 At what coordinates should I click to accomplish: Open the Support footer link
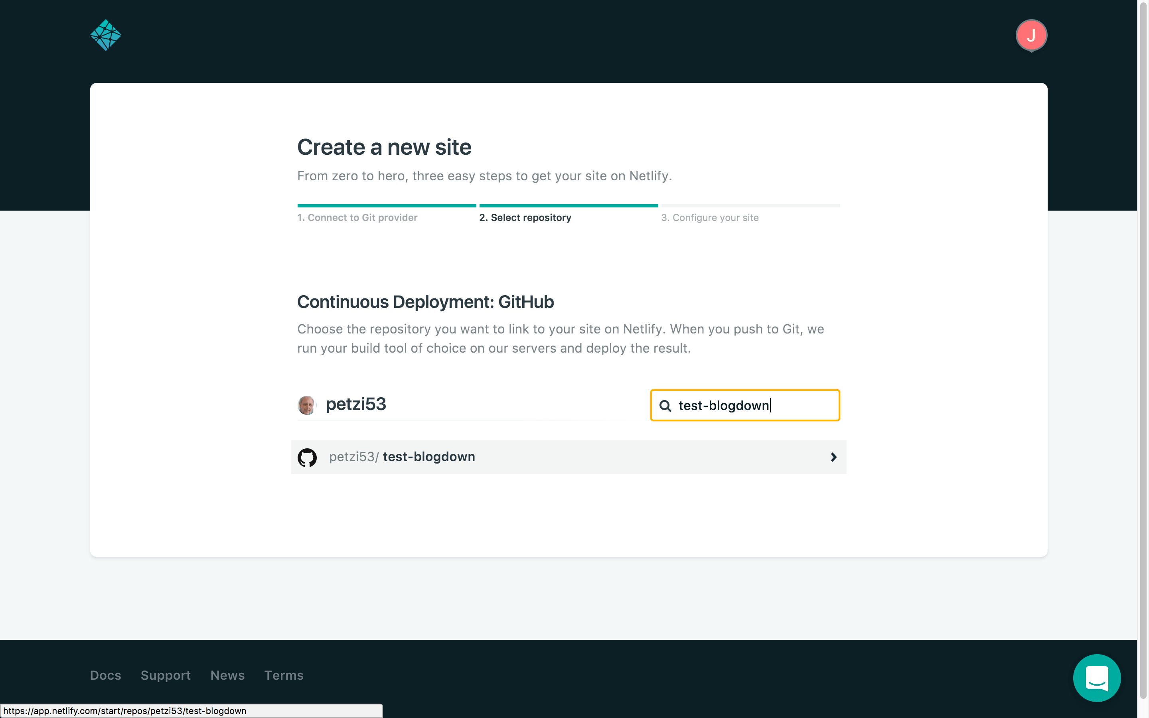pos(166,675)
